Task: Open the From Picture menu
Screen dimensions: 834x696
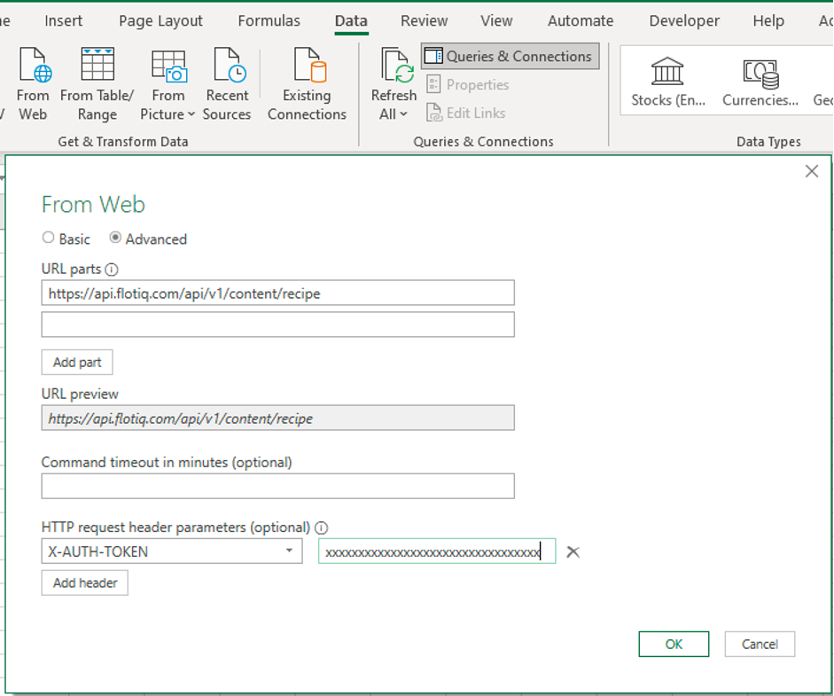Action: (x=168, y=84)
